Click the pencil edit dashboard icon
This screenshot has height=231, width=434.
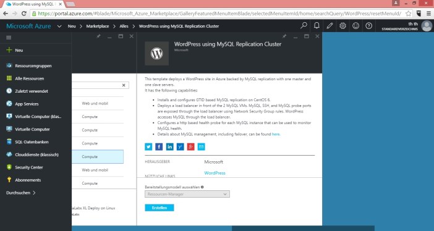pyautogui.click(x=330, y=26)
